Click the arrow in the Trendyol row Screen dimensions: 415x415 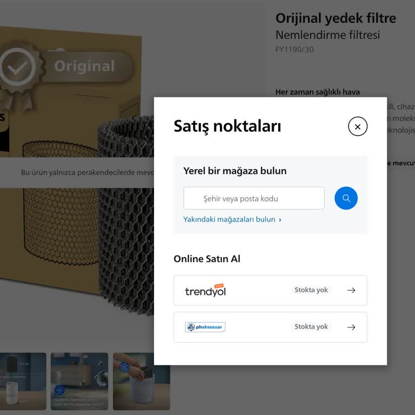tap(351, 290)
